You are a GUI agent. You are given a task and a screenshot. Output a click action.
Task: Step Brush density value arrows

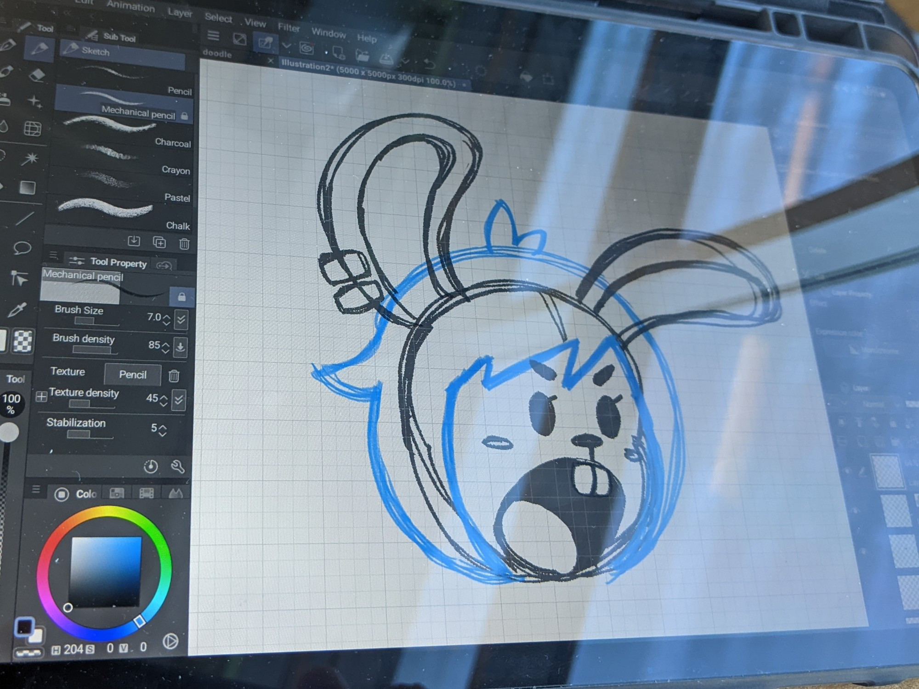point(165,348)
